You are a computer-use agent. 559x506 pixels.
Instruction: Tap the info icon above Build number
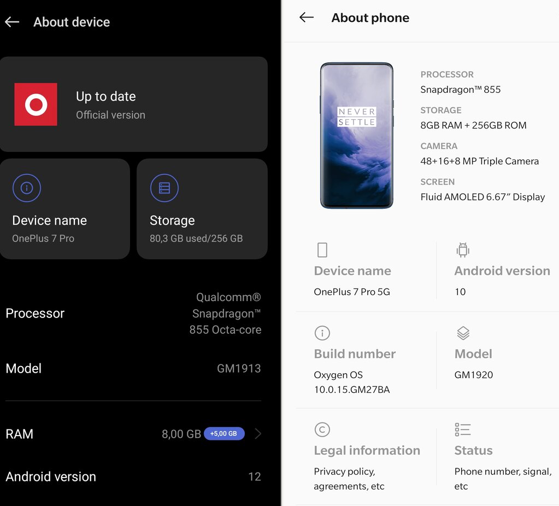coord(322,333)
